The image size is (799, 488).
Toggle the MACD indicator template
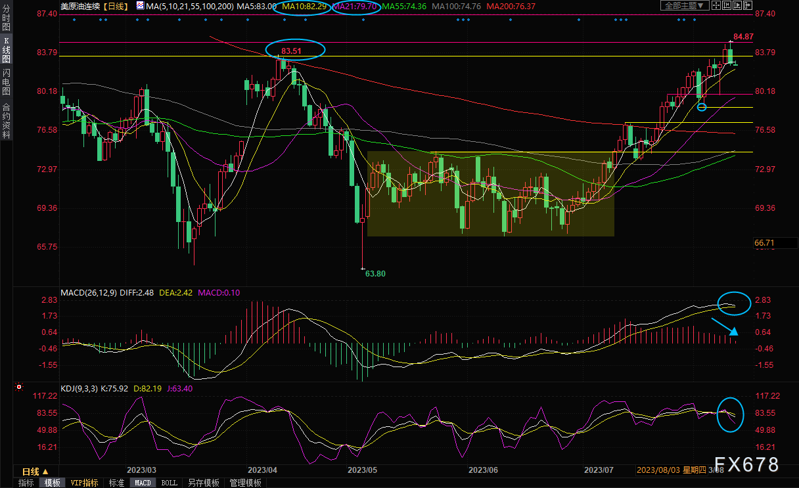143,483
